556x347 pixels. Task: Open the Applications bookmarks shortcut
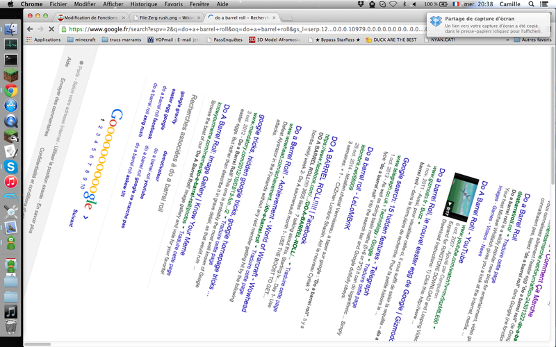click(x=43, y=40)
